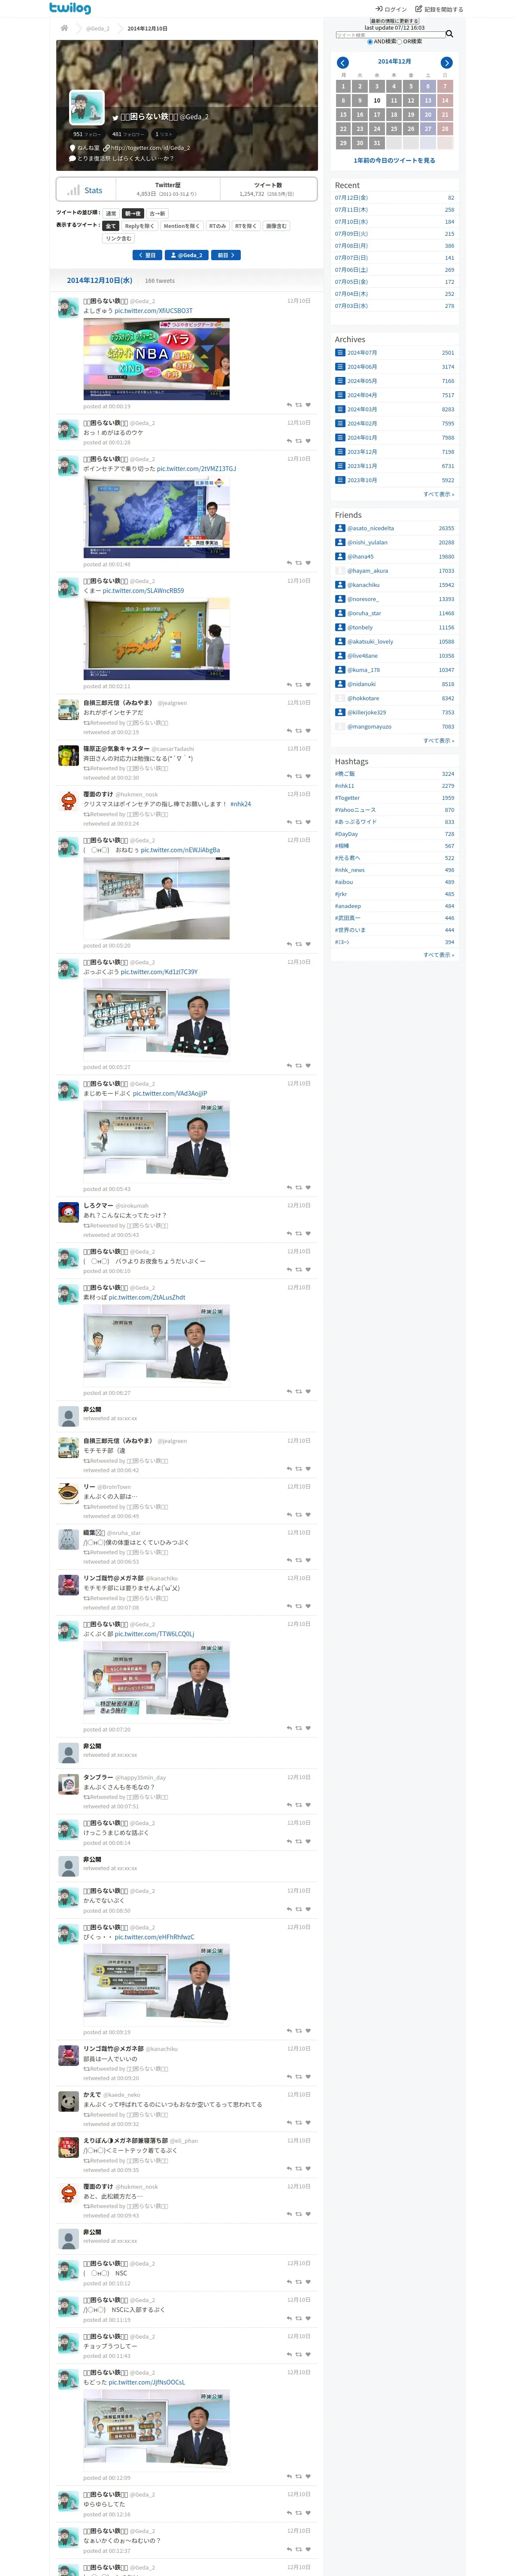Click the 前日 previous day button
This screenshot has height=2576, width=515.
[x=226, y=255]
